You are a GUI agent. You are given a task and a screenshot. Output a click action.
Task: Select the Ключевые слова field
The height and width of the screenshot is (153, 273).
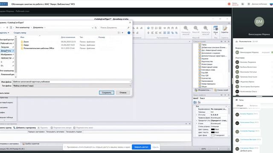tap(208, 70)
